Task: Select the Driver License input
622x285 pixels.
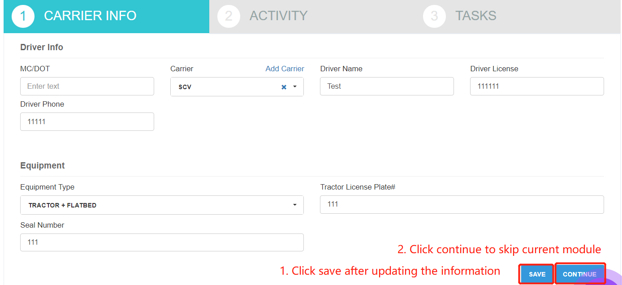Action: [x=536, y=86]
